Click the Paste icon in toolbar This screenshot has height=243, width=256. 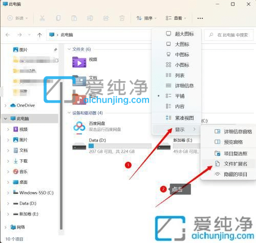(x=74, y=18)
